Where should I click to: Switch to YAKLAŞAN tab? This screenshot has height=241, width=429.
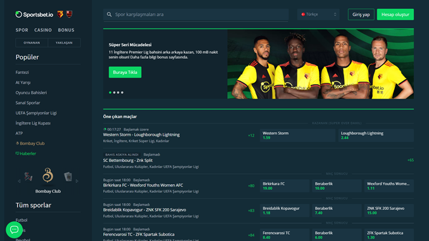[64, 42]
